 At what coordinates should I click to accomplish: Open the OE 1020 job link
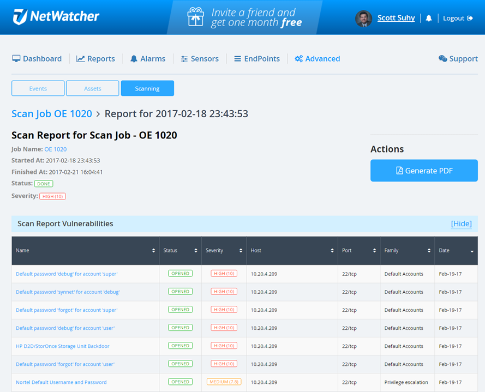pos(55,149)
